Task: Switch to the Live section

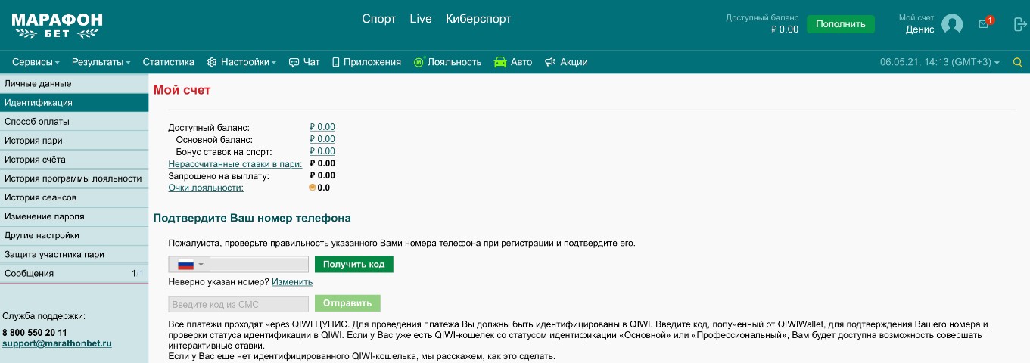Action: click(x=421, y=19)
